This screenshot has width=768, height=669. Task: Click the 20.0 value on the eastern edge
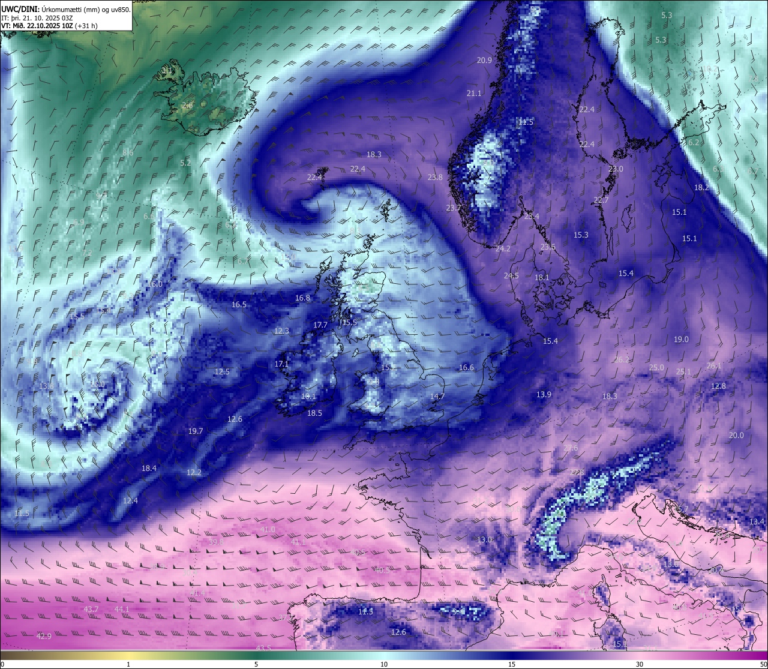point(736,435)
